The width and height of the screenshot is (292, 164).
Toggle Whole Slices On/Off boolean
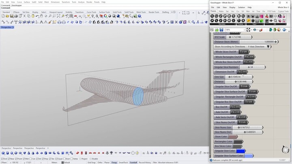click(243, 52)
